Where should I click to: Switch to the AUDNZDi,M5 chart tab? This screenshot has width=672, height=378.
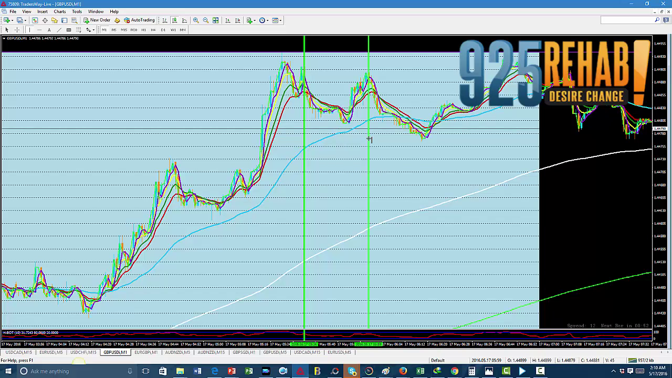tap(178, 352)
